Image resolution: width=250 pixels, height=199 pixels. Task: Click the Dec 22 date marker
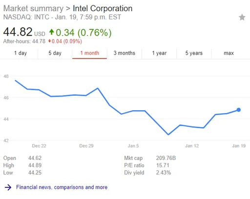[39, 146]
